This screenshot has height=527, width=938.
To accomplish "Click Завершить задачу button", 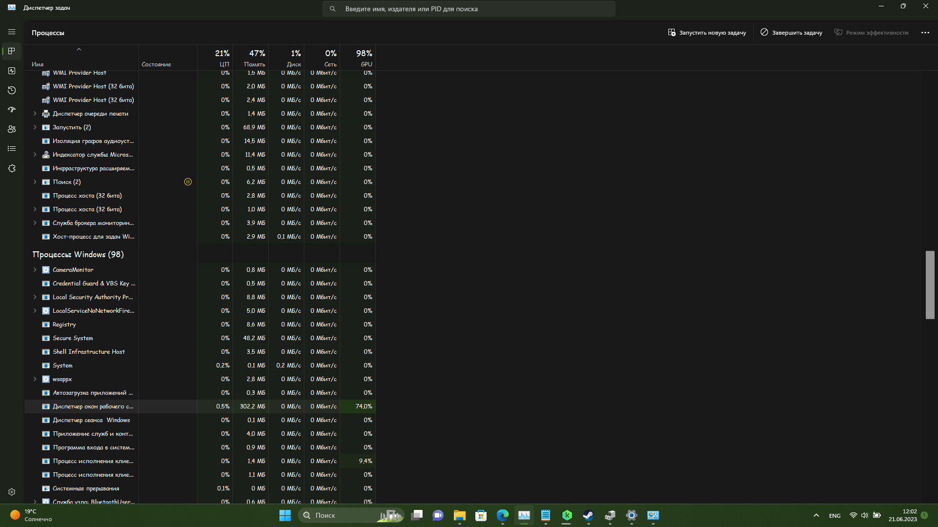I will 791,33.
